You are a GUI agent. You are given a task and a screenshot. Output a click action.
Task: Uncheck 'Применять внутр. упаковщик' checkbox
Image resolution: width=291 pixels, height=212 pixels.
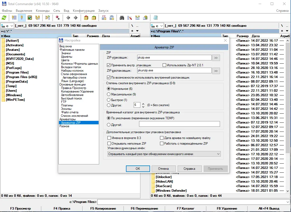point(109,65)
